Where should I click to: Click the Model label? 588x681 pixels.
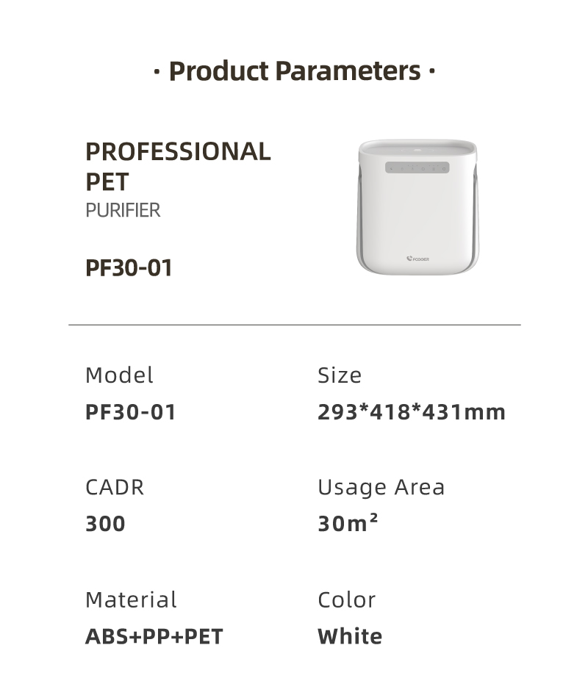point(119,375)
